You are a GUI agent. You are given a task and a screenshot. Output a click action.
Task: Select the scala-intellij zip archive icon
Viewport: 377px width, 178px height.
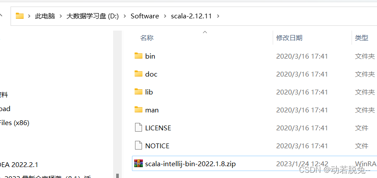click(139, 164)
